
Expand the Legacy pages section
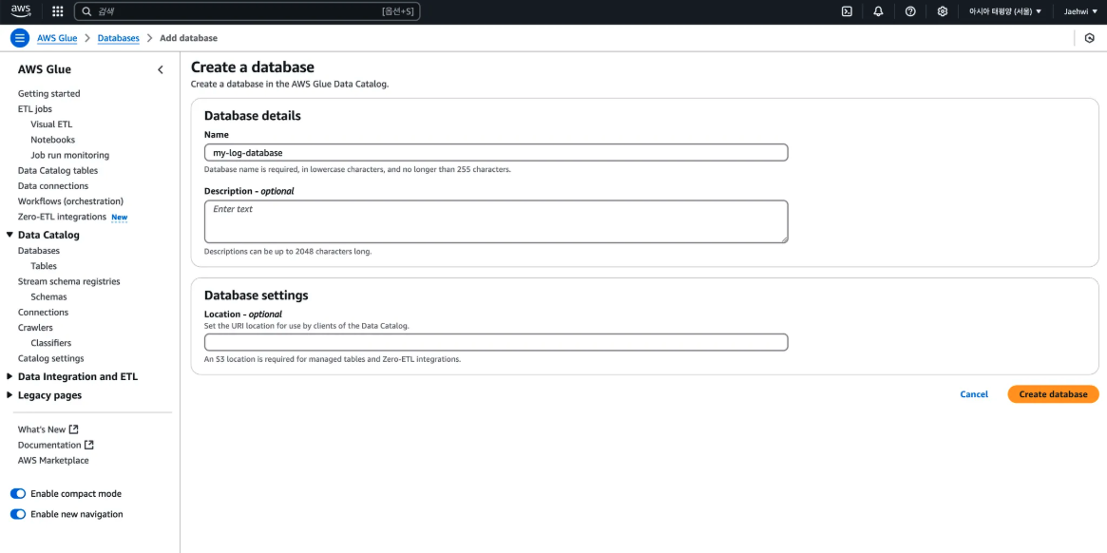[10, 395]
